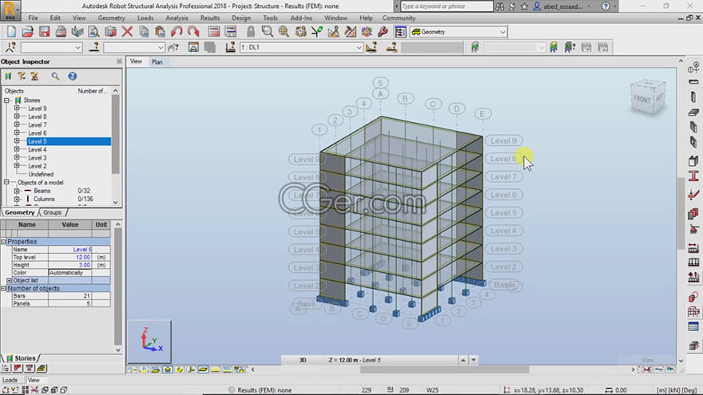Viewport: 703px width, 395px height.
Task: Switch to the Plan view tab
Action: (157, 61)
